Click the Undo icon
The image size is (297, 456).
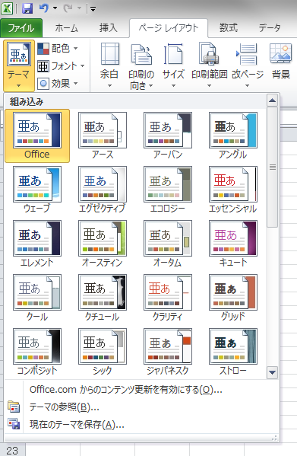coord(44,8)
